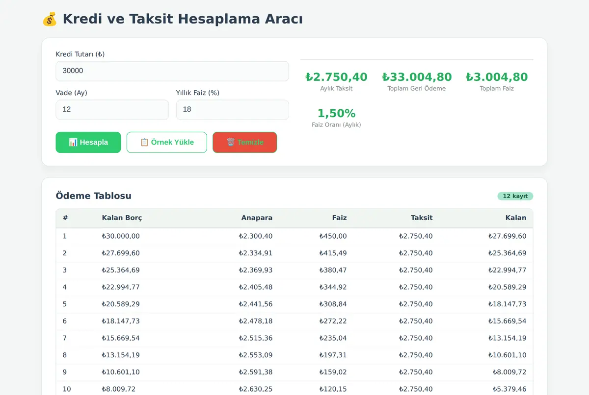Clear the form with the Temizle button

click(245, 142)
